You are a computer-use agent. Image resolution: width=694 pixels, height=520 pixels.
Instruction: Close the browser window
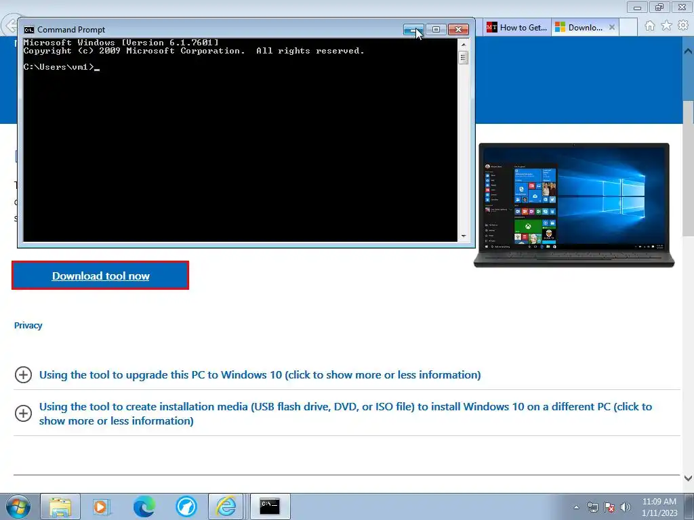click(x=682, y=7)
